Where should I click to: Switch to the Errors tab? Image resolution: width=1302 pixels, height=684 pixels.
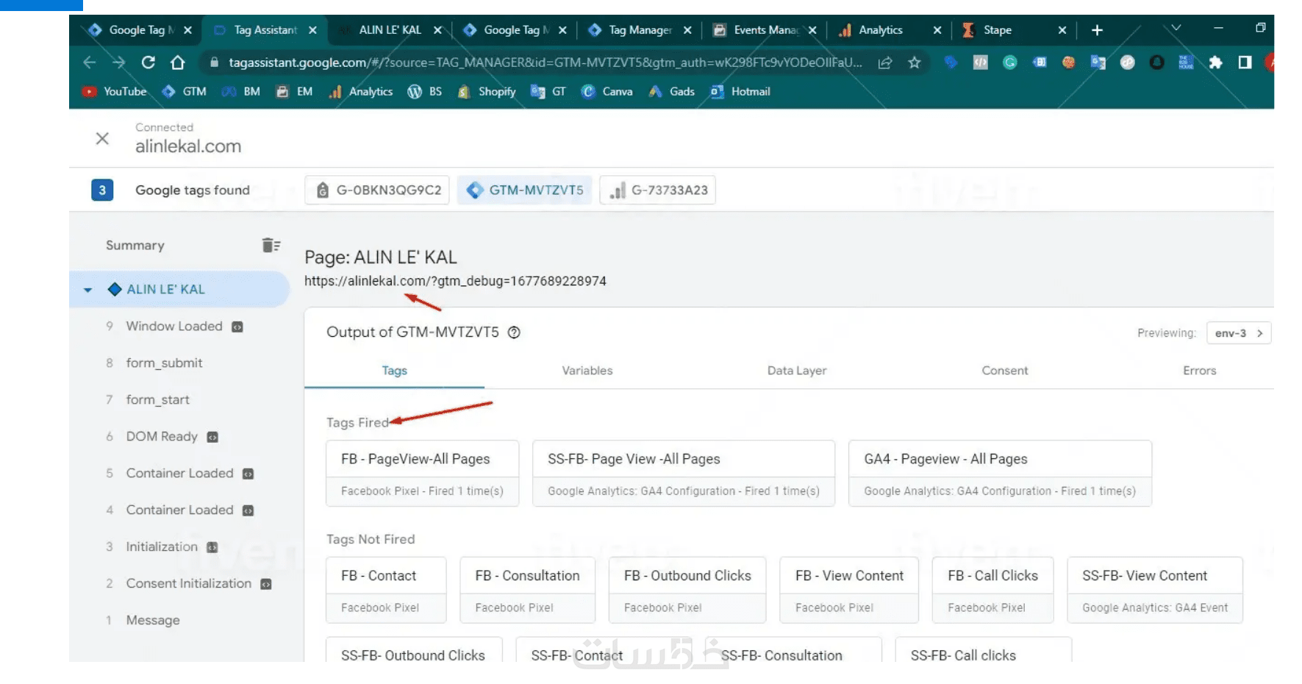click(1200, 371)
